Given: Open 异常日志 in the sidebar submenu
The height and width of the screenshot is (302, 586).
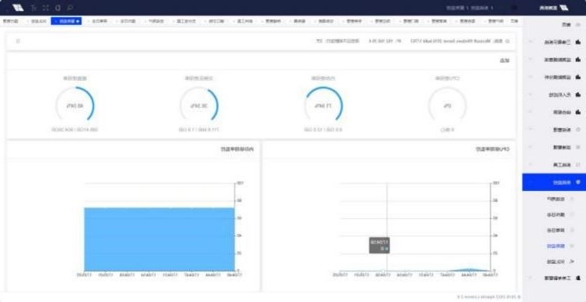Looking at the screenshot, I should point(555,230).
